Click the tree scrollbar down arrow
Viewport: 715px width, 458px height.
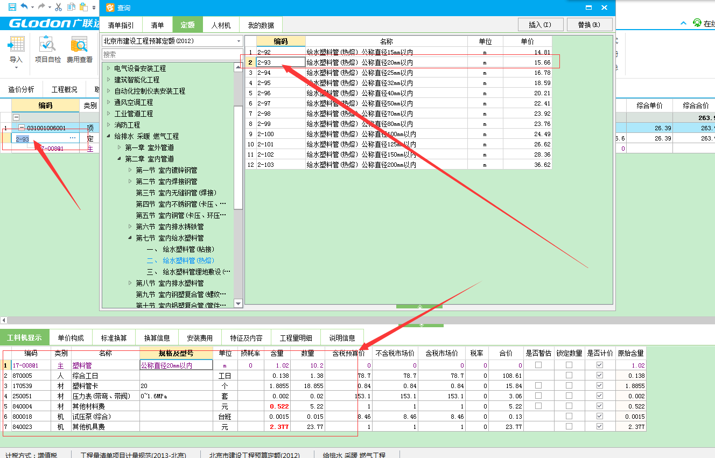click(x=239, y=304)
